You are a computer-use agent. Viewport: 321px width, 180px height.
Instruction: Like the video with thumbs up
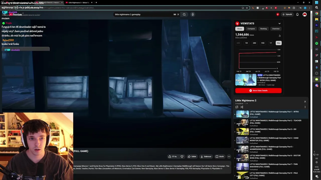coord(173,156)
